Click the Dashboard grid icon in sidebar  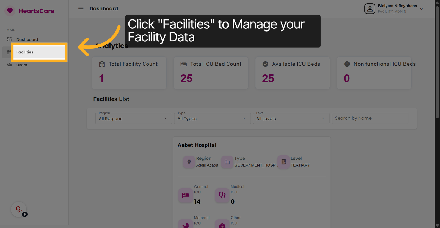coord(9,39)
